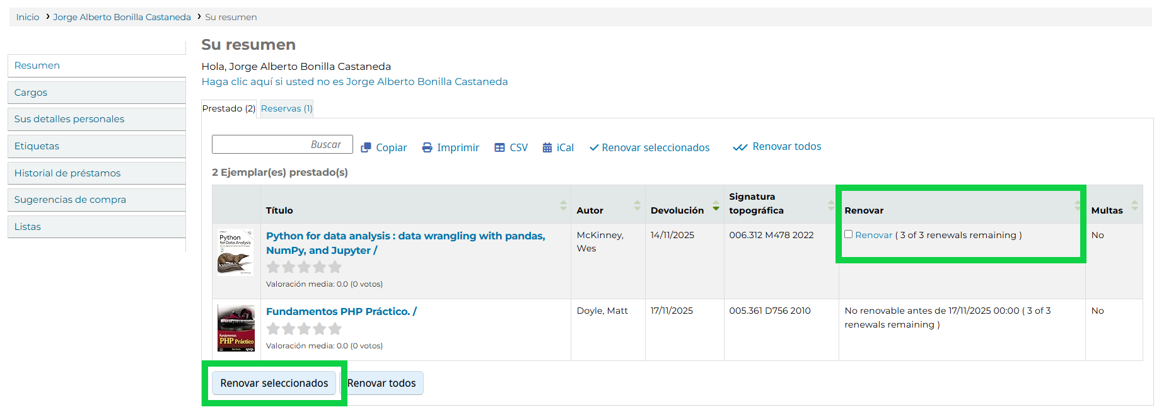Sort table by Título column arrows
Screen dimensions: 1159x412
point(562,205)
